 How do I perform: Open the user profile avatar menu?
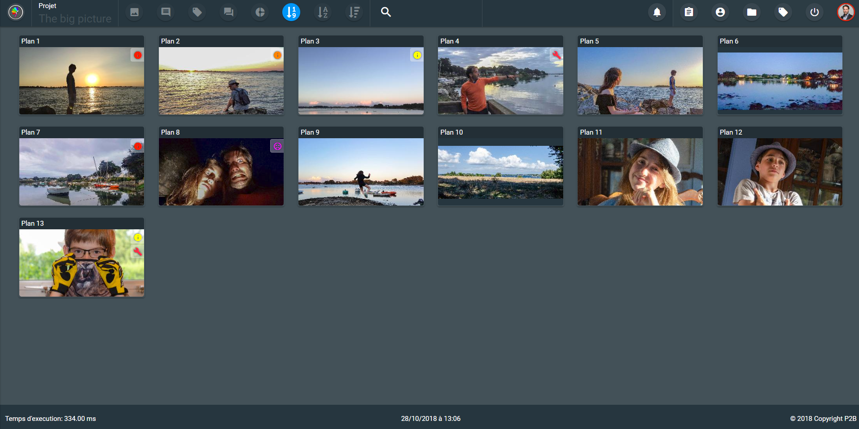[x=846, y=12]
